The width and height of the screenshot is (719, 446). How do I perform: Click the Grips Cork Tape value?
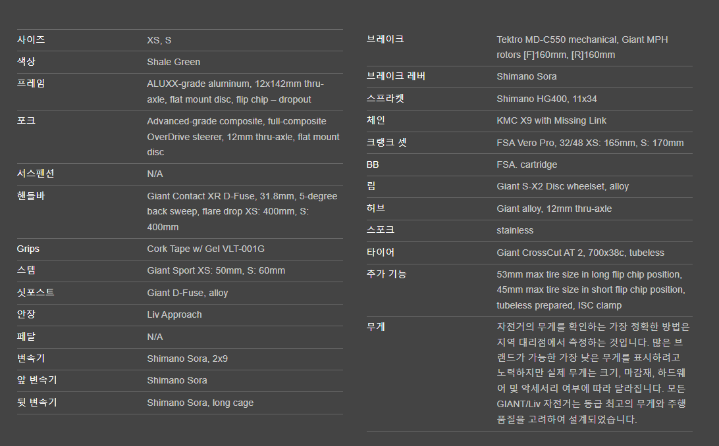coord(205,249)
